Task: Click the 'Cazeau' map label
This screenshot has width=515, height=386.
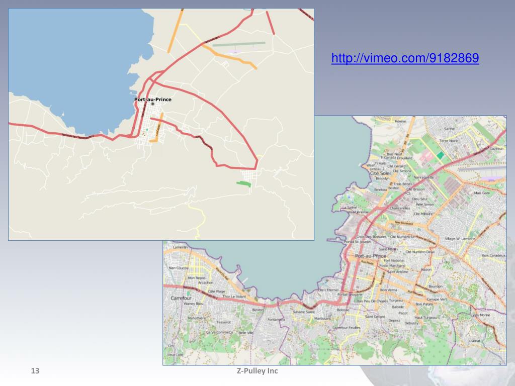Action: (496, 148)
